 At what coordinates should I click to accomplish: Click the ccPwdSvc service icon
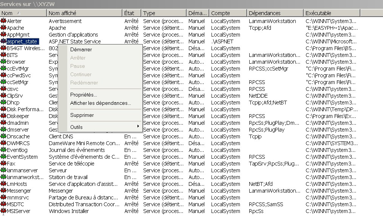3,75
